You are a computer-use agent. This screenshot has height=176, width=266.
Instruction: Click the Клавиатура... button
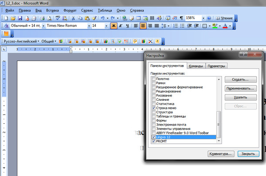221,154
